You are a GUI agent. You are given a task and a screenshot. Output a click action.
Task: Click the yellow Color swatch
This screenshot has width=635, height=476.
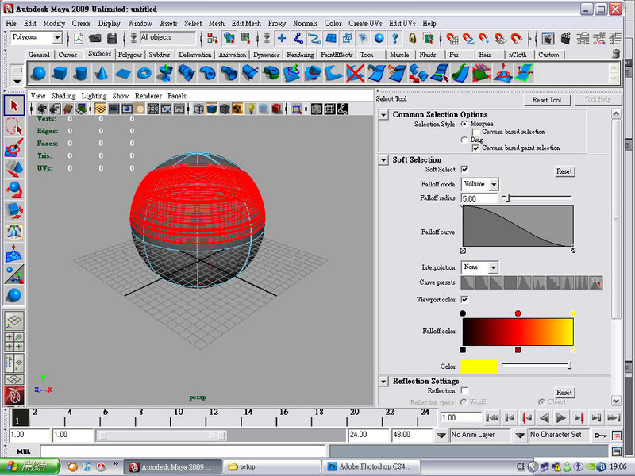coord(479,367)
